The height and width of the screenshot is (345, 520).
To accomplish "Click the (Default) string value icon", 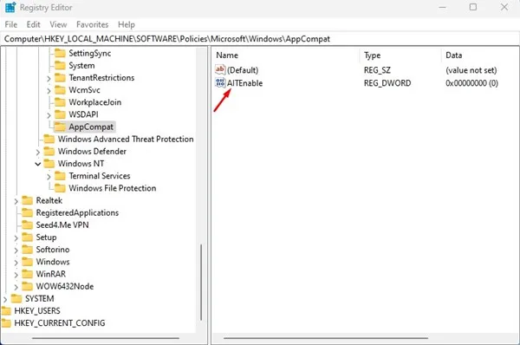I will click(x=220, y=69).
